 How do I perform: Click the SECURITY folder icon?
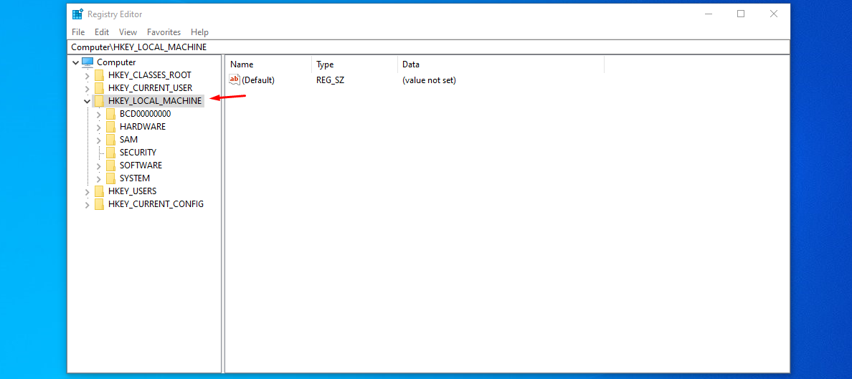(111, 153)
